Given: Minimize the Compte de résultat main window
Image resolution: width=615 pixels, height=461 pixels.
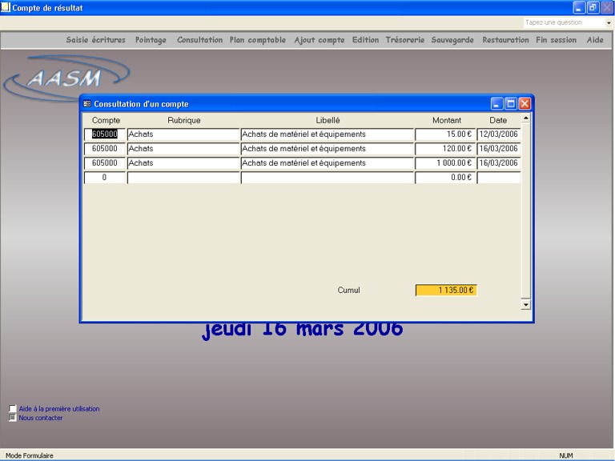Looking at the screenshot, I should tap(579, 7).
